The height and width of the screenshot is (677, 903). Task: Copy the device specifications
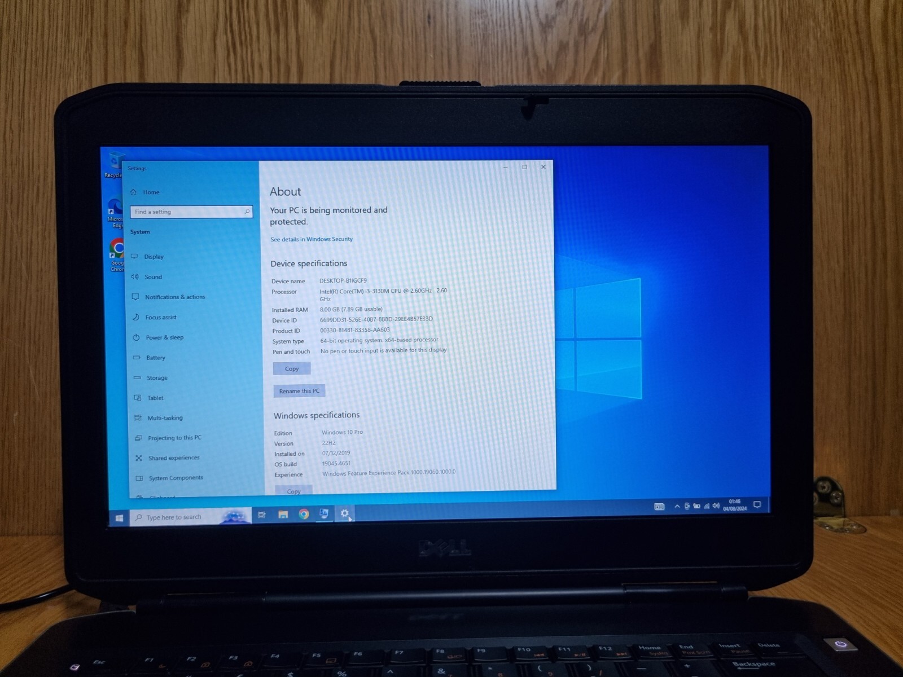pos(292,369)
